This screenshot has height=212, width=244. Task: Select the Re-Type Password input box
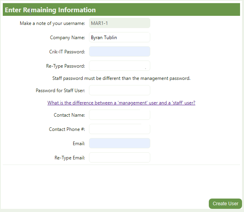click(119, 66)
